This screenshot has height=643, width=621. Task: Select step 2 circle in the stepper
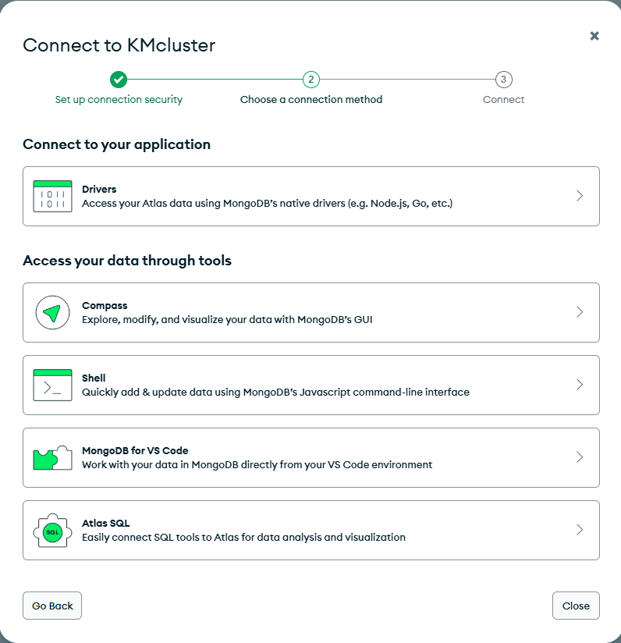point(311,80)
